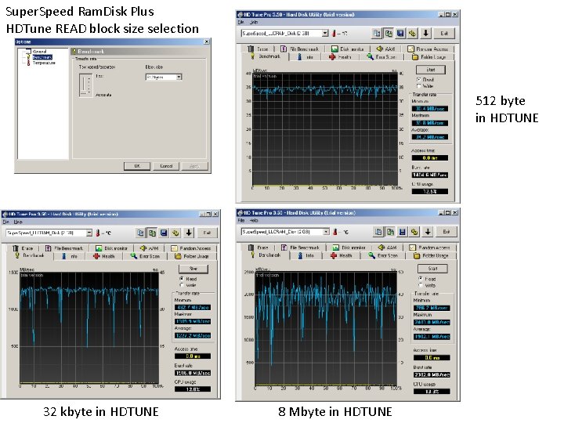Click Start button in 512 byte window
This screenshot has height=423, width=564.
431,70
